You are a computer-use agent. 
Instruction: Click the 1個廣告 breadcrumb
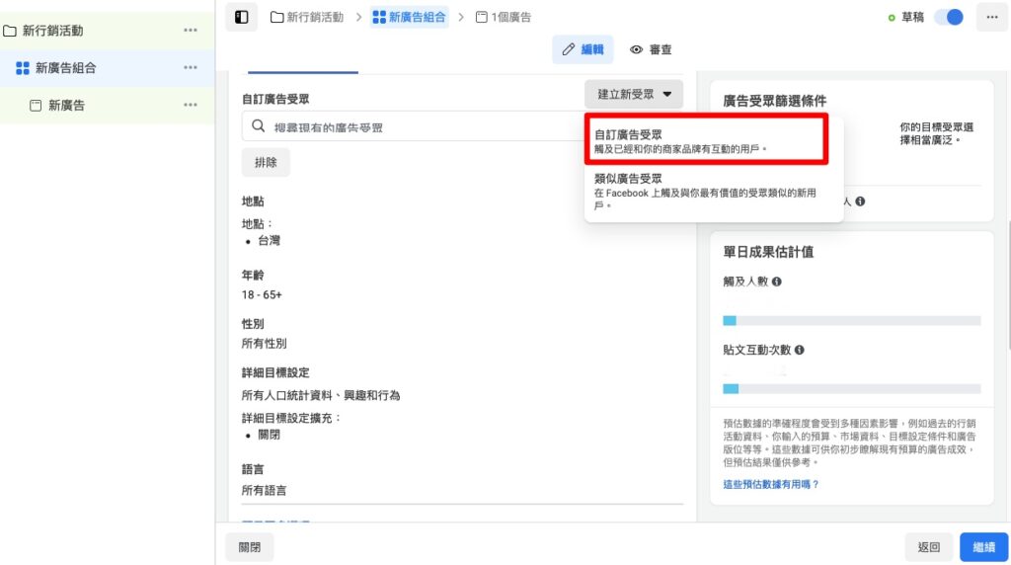[x=504, y=18]
